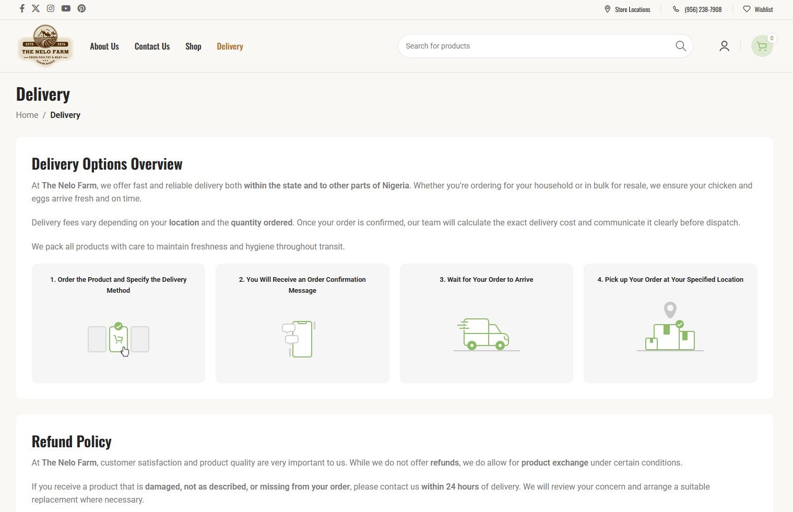Open the Facebook social link icon

(x=22, y=8)
